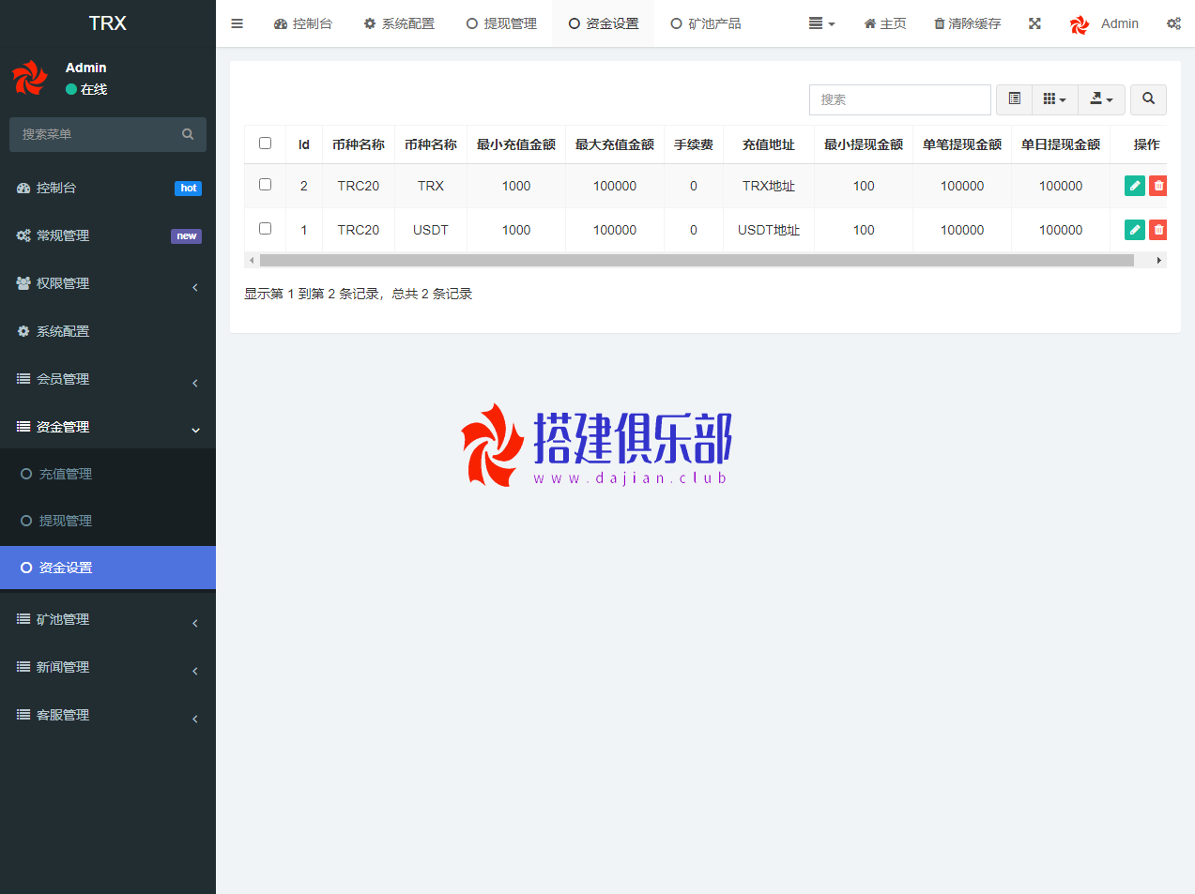Image resolution: width=1195 pixels, height=894 pixels.
Task: Click the circle icon beside 充值管理
Action: click(x=26, y=474)
